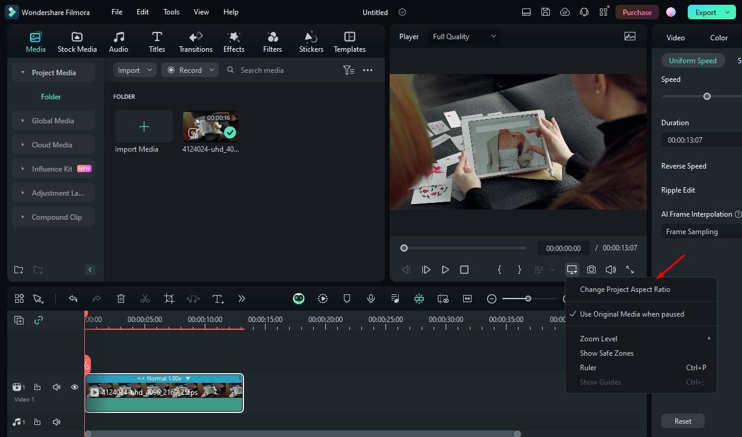The image size is (742, 437).
Task: Mark in point with left brace
Action: coord(499,270)
